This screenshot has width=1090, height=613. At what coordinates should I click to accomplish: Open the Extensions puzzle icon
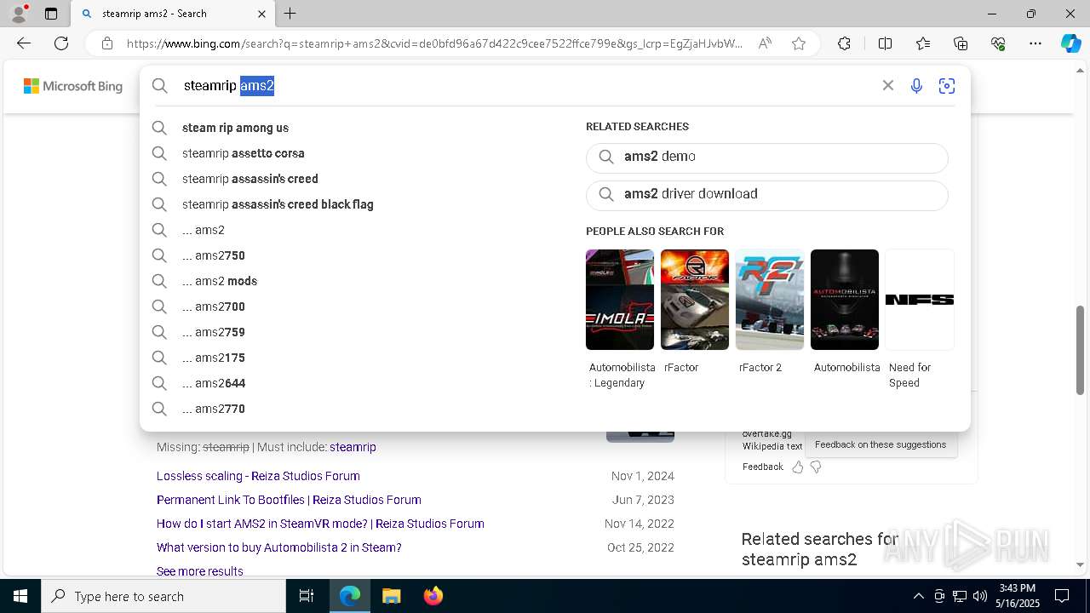(844, 43)
